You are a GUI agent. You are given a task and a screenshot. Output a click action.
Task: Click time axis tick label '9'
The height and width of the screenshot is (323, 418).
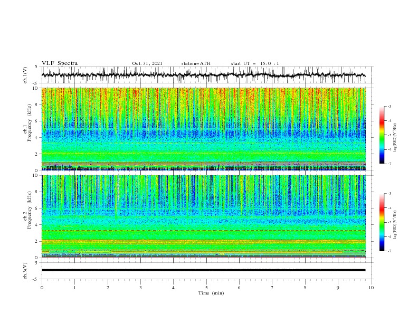coord(338,288)
